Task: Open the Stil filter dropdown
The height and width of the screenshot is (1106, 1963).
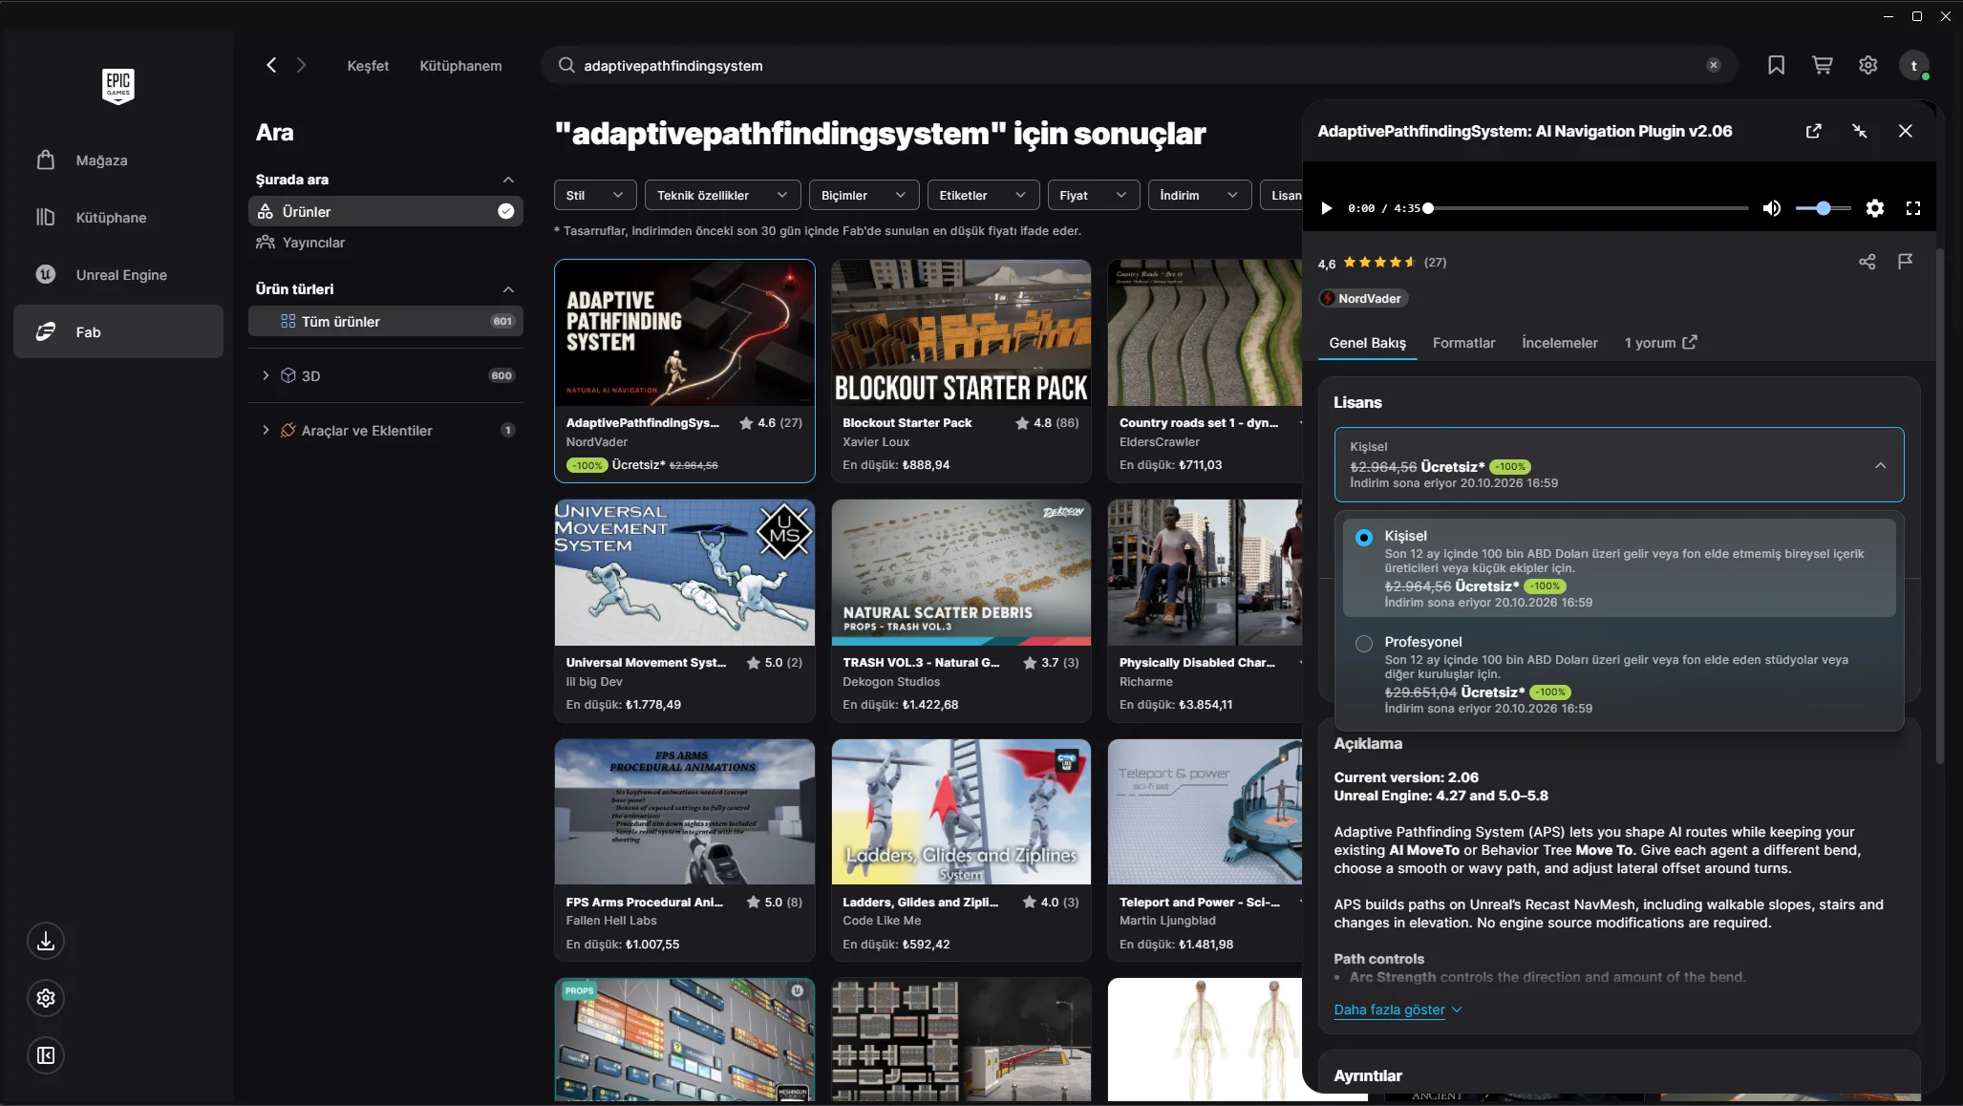Action: [x=594, y=195]
